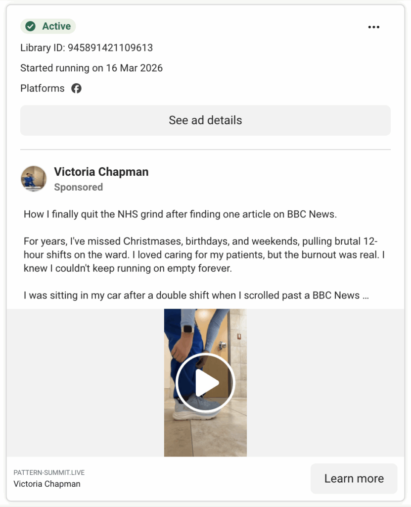Viewport: 411px width, 507px height.
Task: Click the paragraph starting "I was sitting"
Action: (191, 296)
